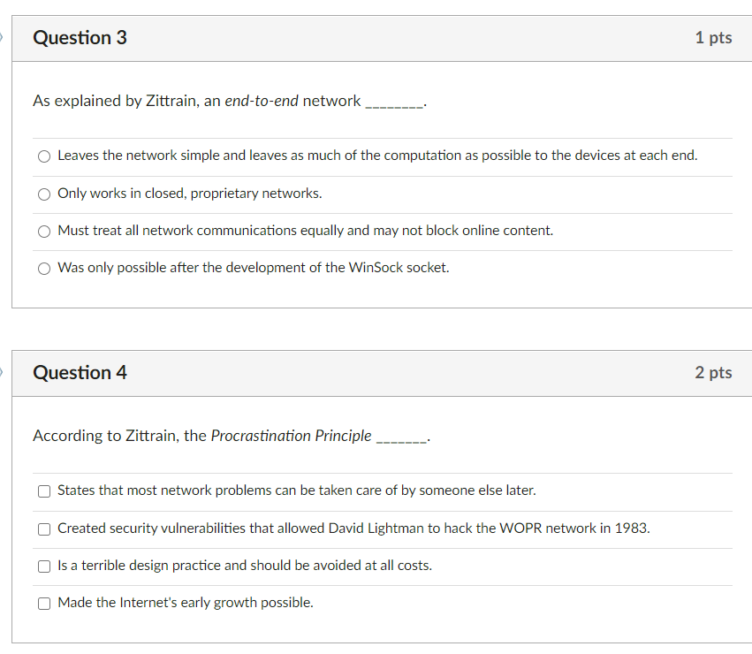This screenshot has height=654, width=752.
Task: Click the Question 4 header
Action: [x=80, y=373]
